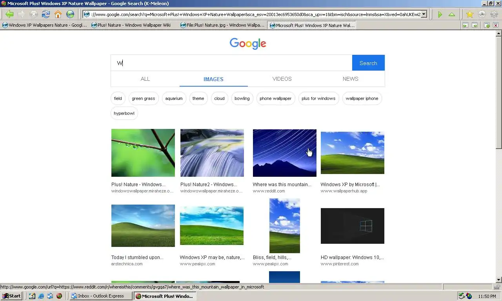Select the NEWS search tab

350,79
